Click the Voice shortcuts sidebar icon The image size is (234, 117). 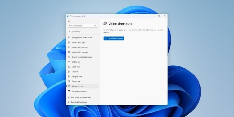coord(69,86)
